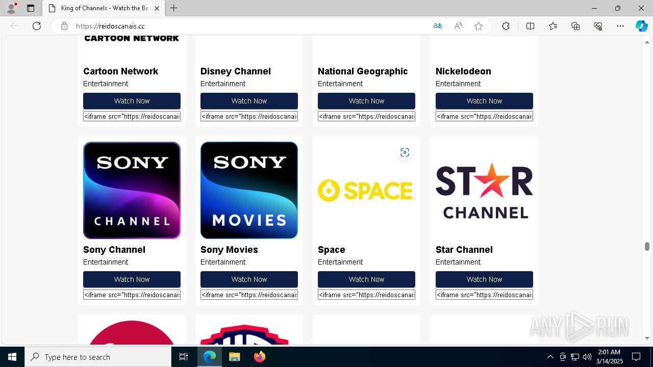Open Firefox from the taskbar
Image resolution: width=653 pixels, height=367 pixels.
click(x=260, y=357)
